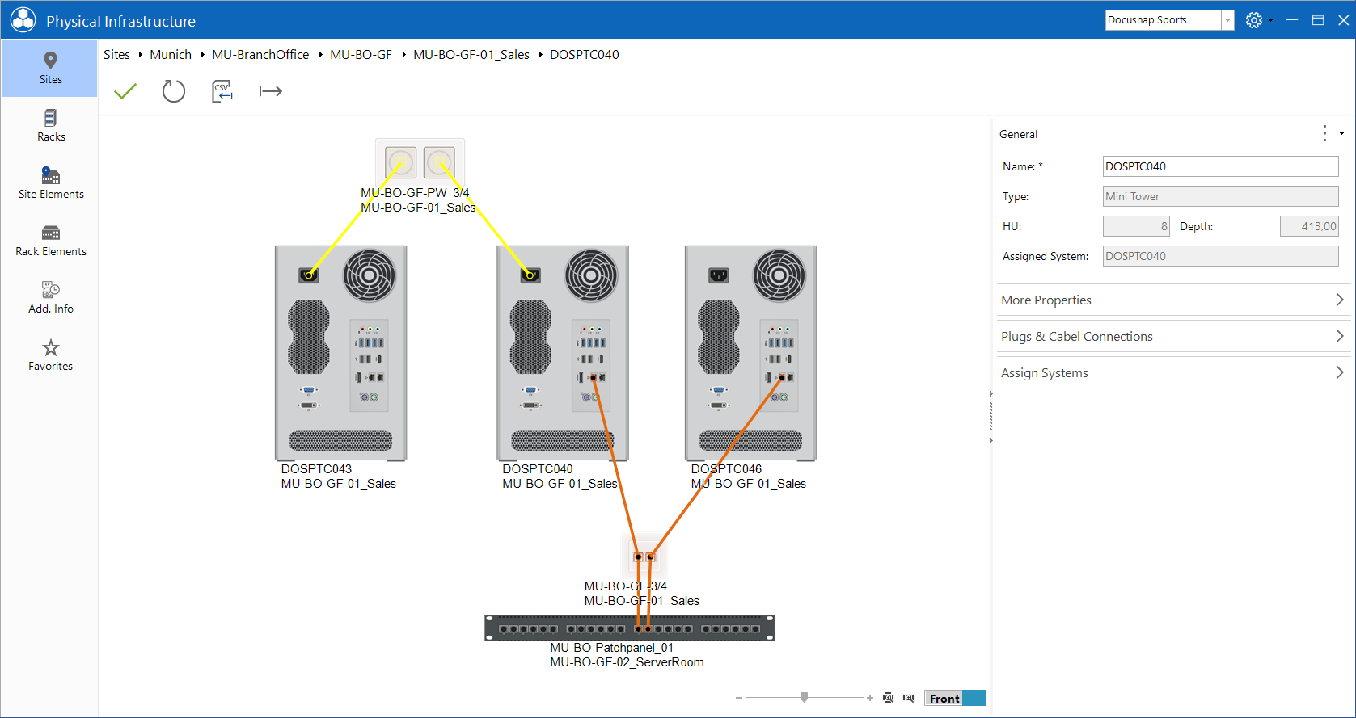Click the Depth value field
Image resolution: width=1356 pixels, height=718 pixels.
click(x=1309, y=226)
